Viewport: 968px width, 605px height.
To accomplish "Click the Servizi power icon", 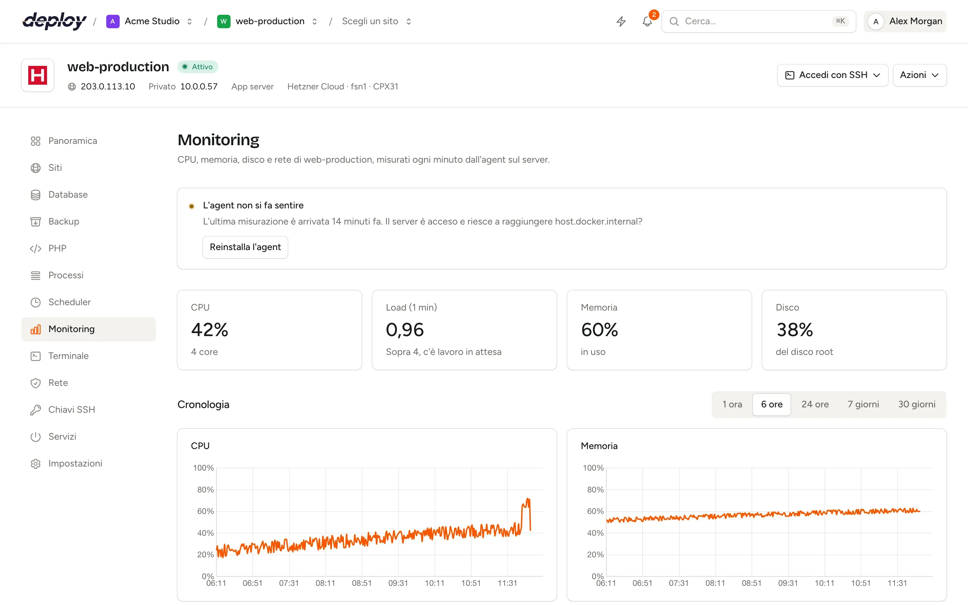I will point(36,437).
